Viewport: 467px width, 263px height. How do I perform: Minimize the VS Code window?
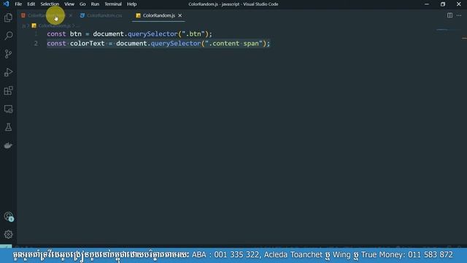point(427,4)
